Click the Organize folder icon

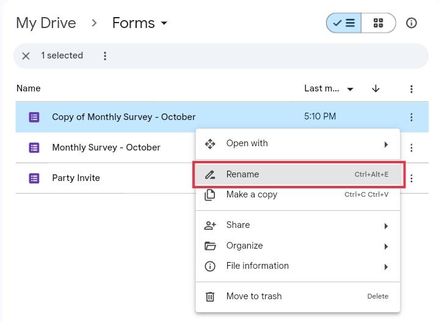tap(210, 246)
